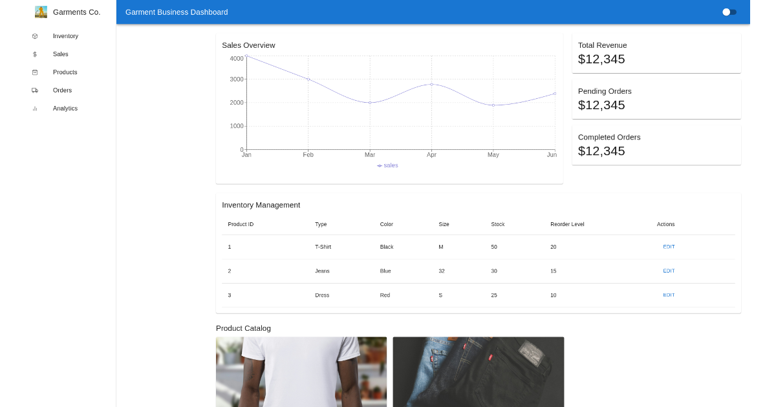Image resolution: width=776 pixels, height=407 pixels.
Task: Open the Sales section from the sidebar
Action: 60,54
